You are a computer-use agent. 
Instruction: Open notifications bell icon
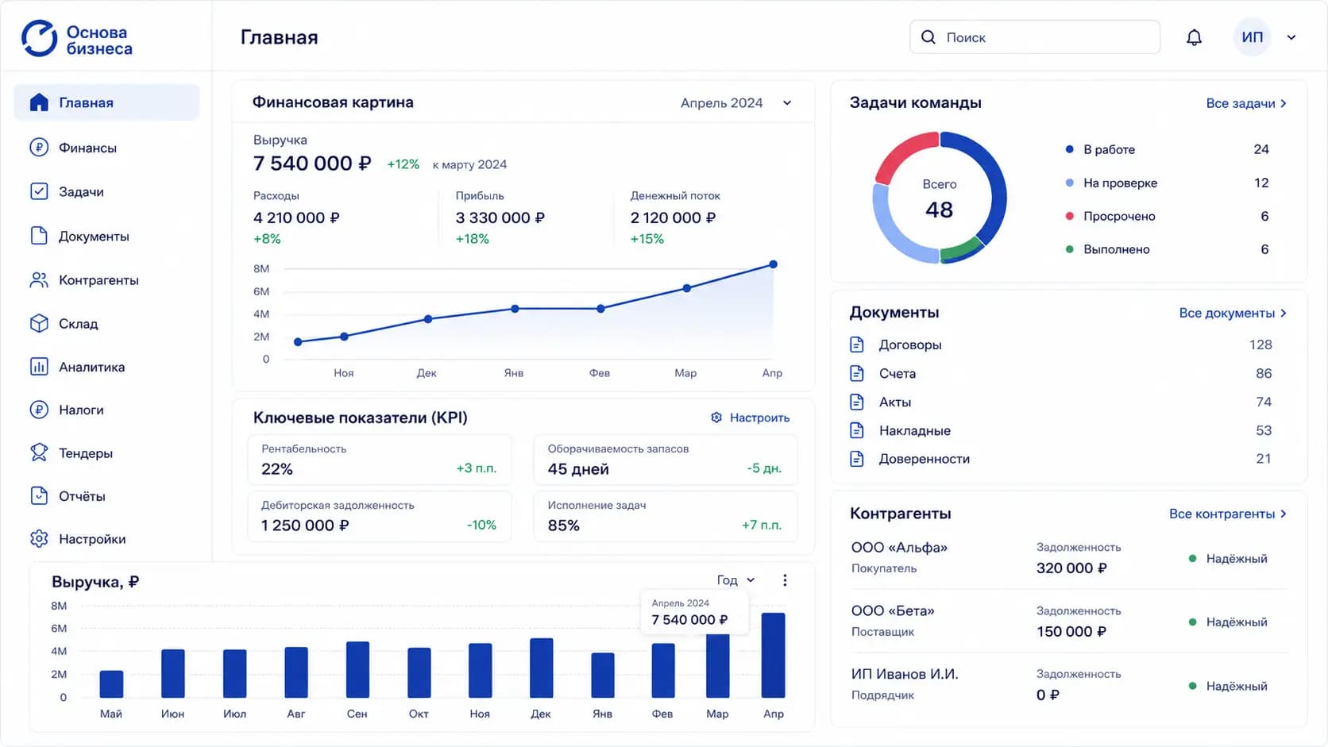pyautogui.click(x=1194, y=37)
